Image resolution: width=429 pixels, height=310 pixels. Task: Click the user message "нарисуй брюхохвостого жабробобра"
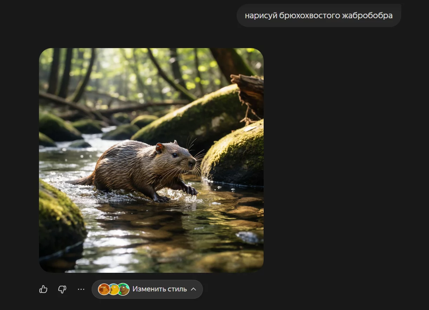[x=318, y=15]
